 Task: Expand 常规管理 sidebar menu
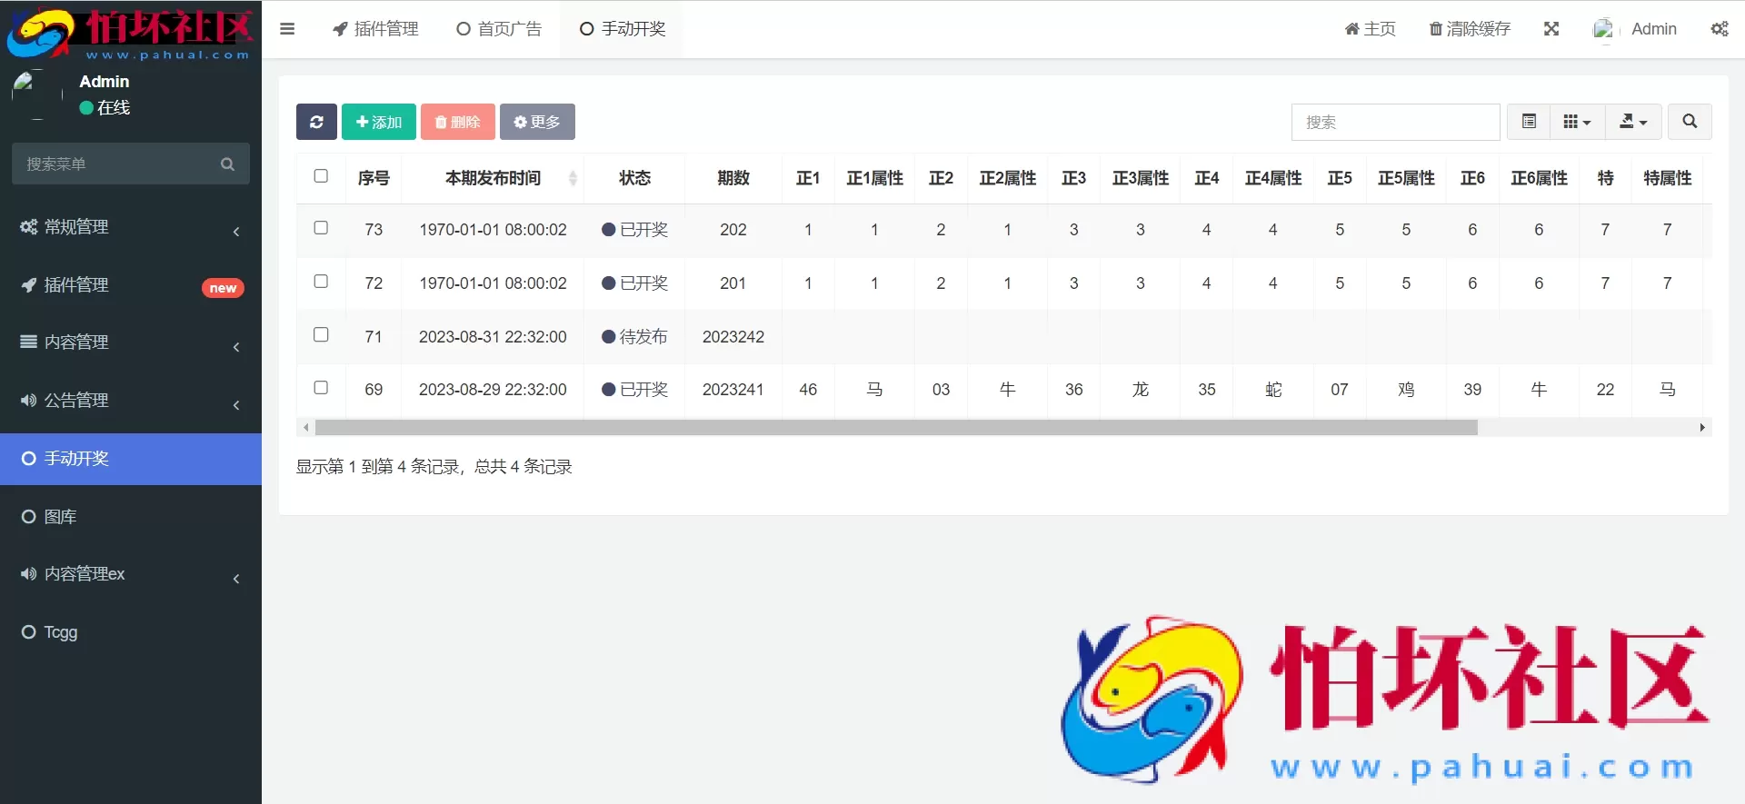pos(131,227)
